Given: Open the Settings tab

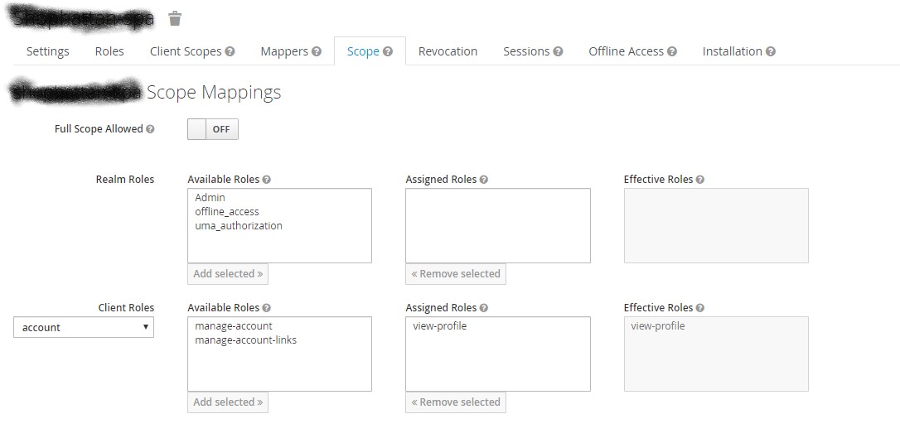Looking at the screenshot, I should tap(47, 51).
